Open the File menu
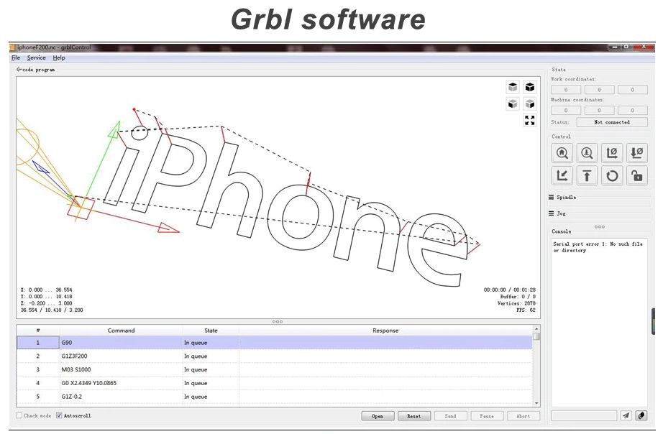This screenshot has height=434, width=663. coord(16,58)
